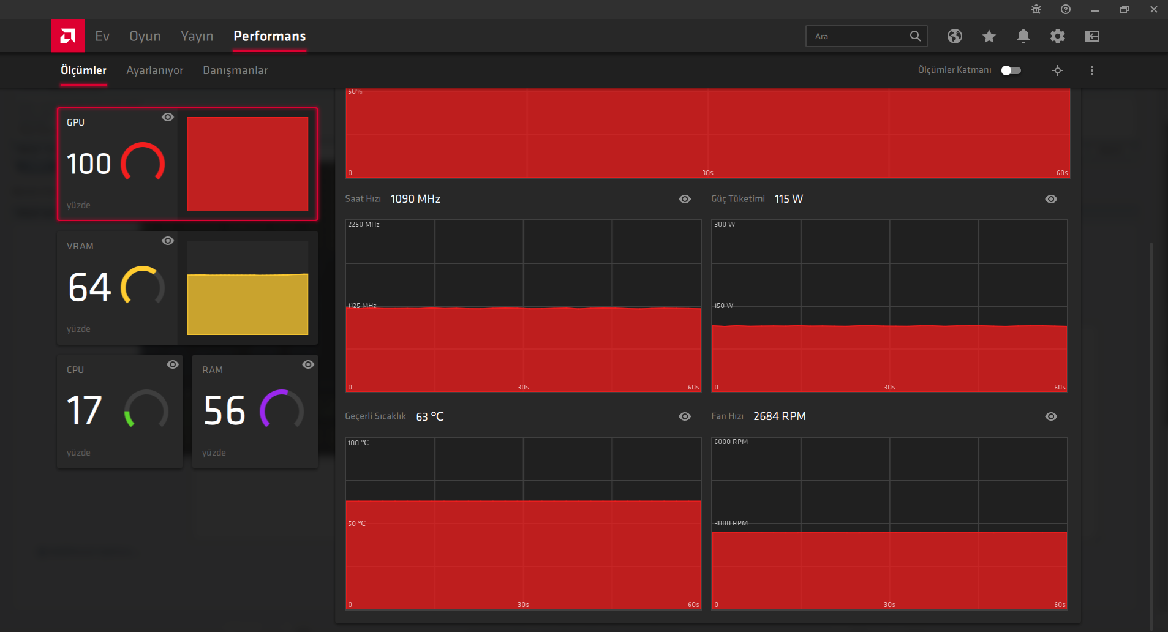Select the RAM usage card
Viewport: 1168px width, 632px height.
[x=255, y=412]
